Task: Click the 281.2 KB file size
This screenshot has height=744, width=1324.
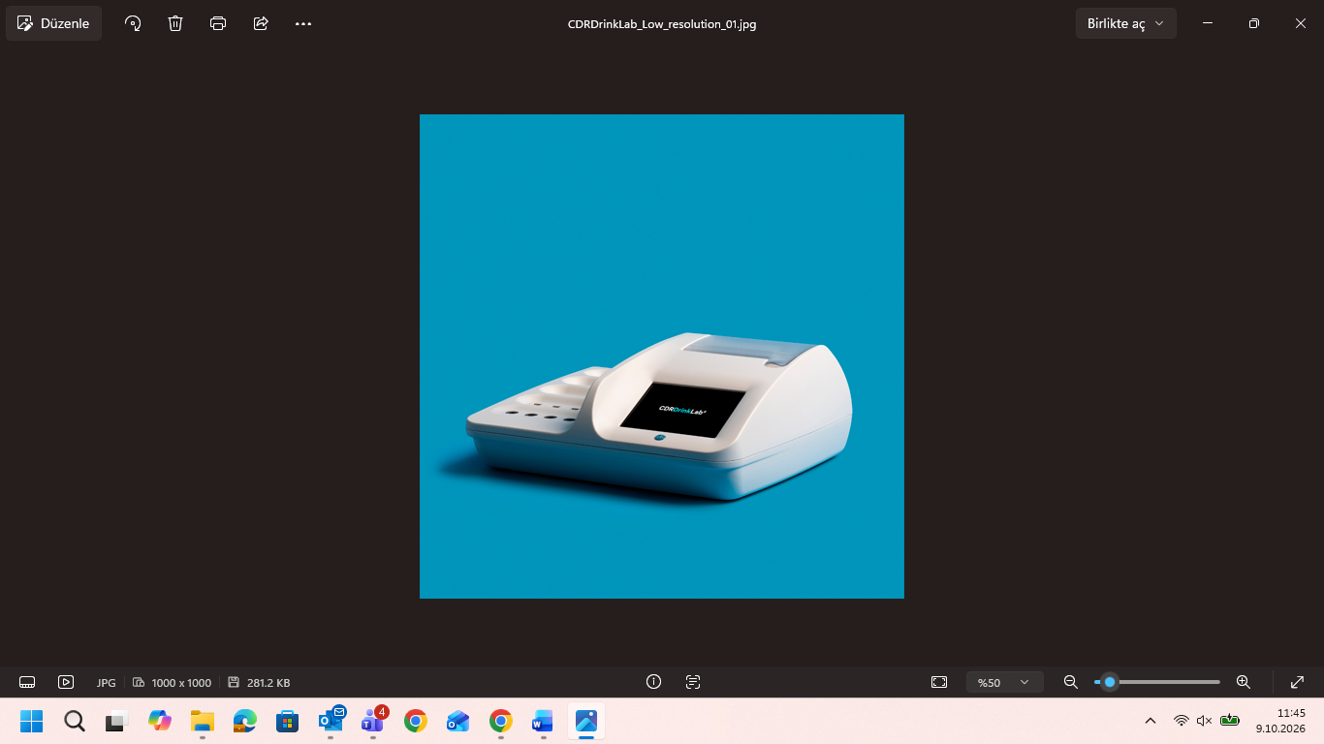Action: (x=268, y=683)
